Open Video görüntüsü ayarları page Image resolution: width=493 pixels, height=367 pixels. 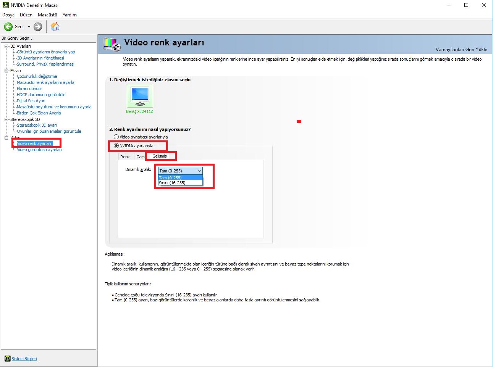39,150
